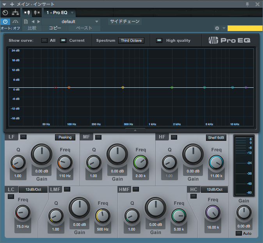Enable the MF band

tap(98, 137)
